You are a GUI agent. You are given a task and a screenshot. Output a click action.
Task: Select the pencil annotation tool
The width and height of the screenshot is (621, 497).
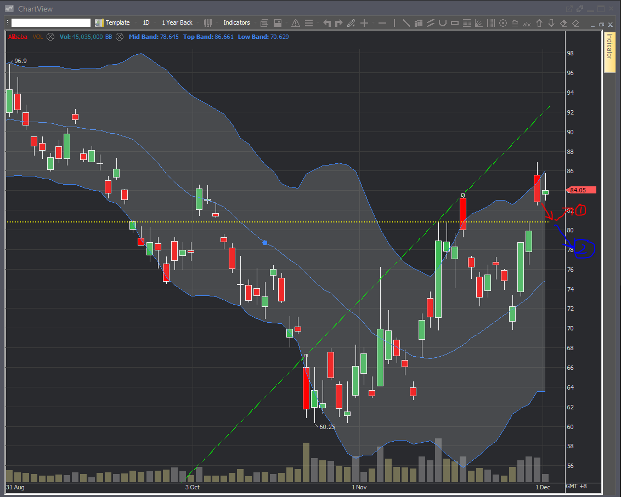(350, 23)
